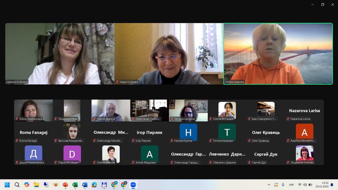Click the large name Олександр Гар...
Viewport: 338px width, 190px height.
coord(189,154)
